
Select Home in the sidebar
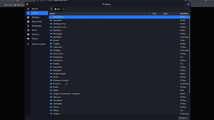[x=37, y=13]
